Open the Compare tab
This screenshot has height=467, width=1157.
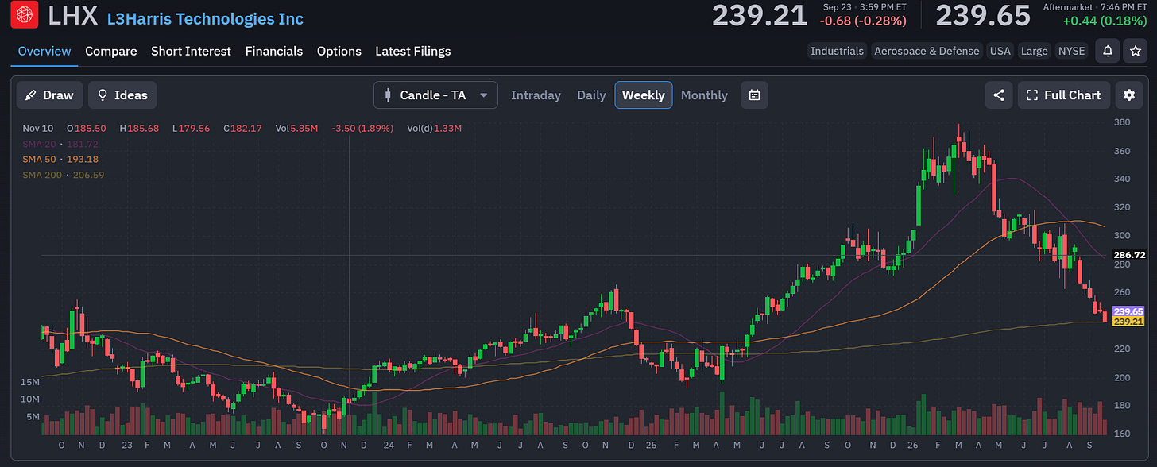[111, 51]
